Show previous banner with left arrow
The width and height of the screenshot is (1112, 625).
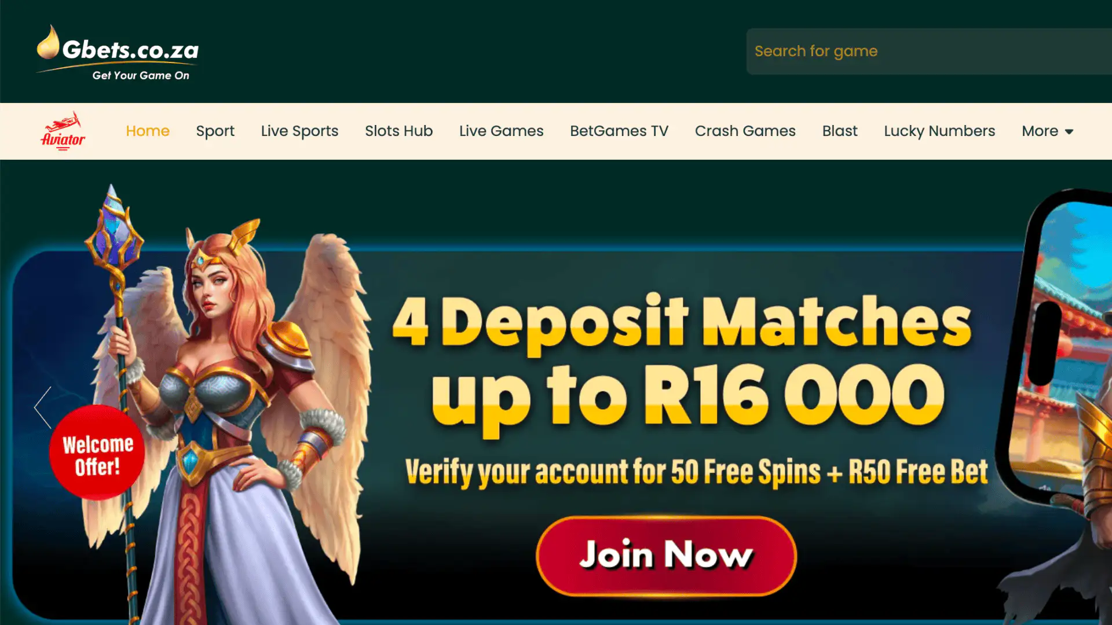43,407
